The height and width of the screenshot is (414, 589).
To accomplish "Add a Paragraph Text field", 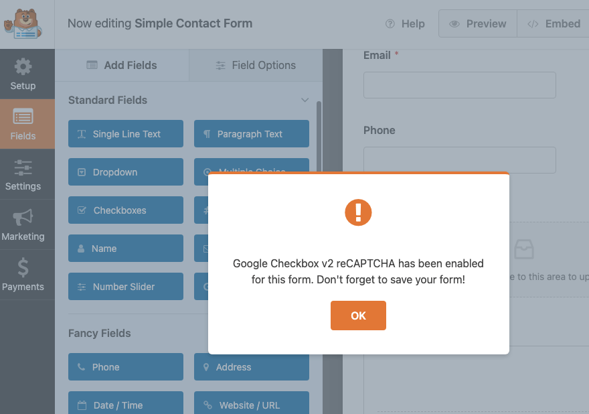I will click(252, 134).
